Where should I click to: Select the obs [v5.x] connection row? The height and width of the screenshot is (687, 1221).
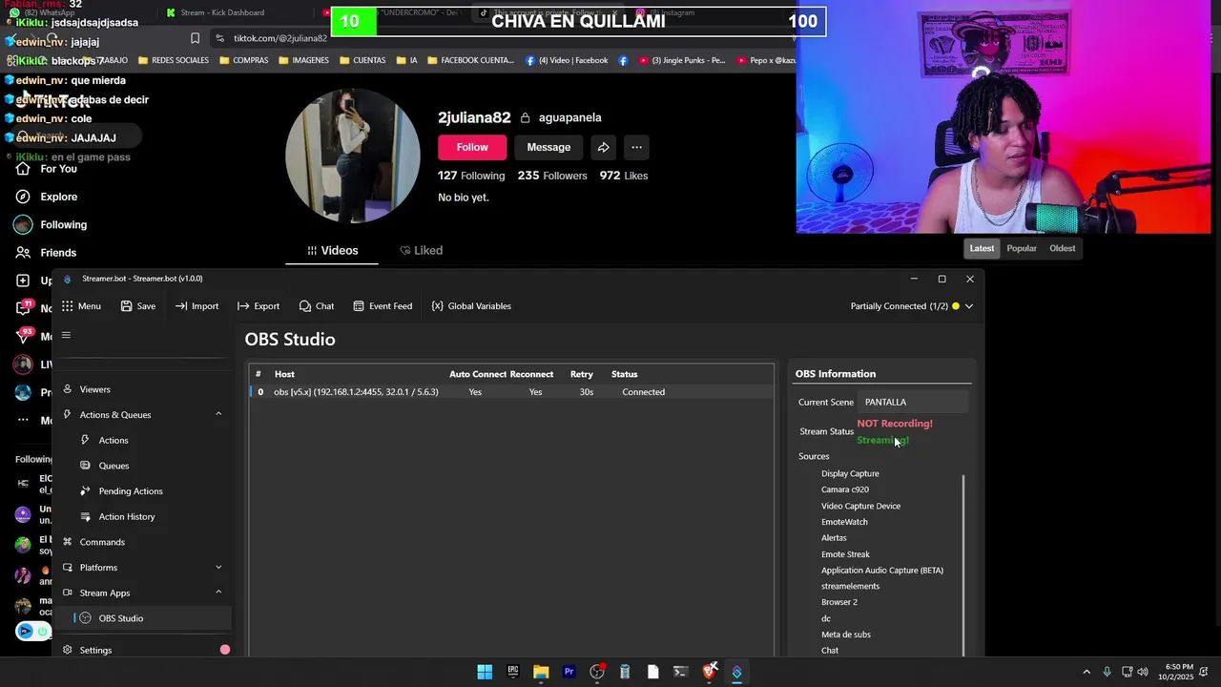[512, 392]
